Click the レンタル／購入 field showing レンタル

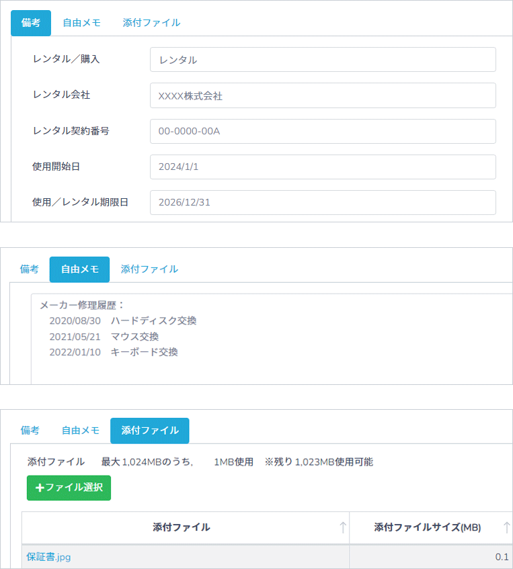point(323,60)
